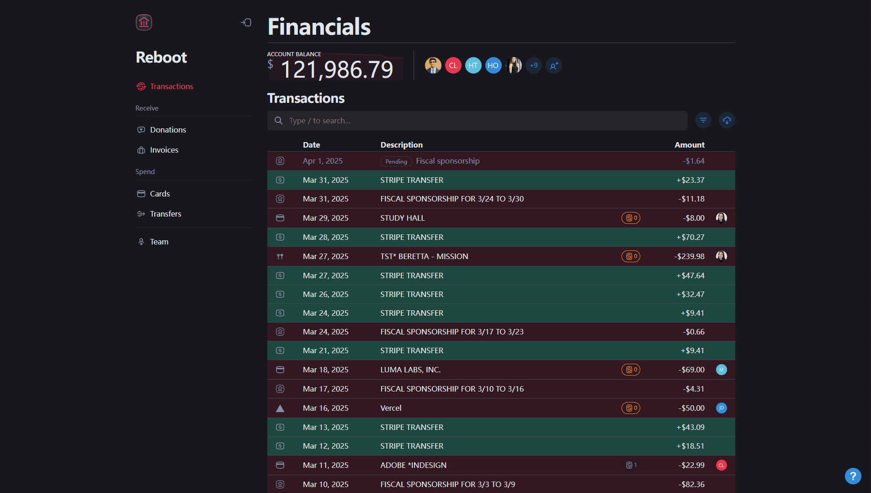Open the help question mark button
871x493 pixels.
[853, 476]
